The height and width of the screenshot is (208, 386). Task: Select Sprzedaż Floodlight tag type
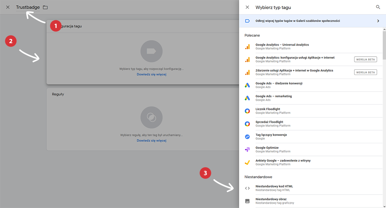point(311,124)
